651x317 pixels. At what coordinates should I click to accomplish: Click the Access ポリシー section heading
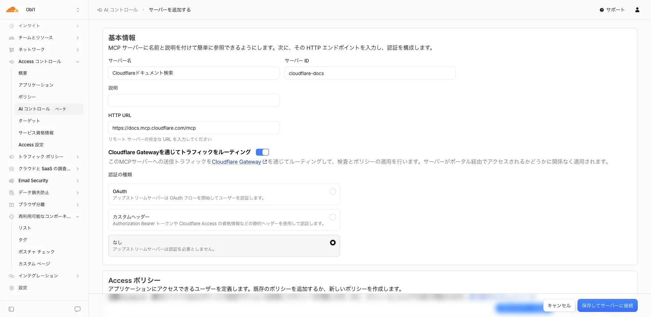[x=134, y=280]
